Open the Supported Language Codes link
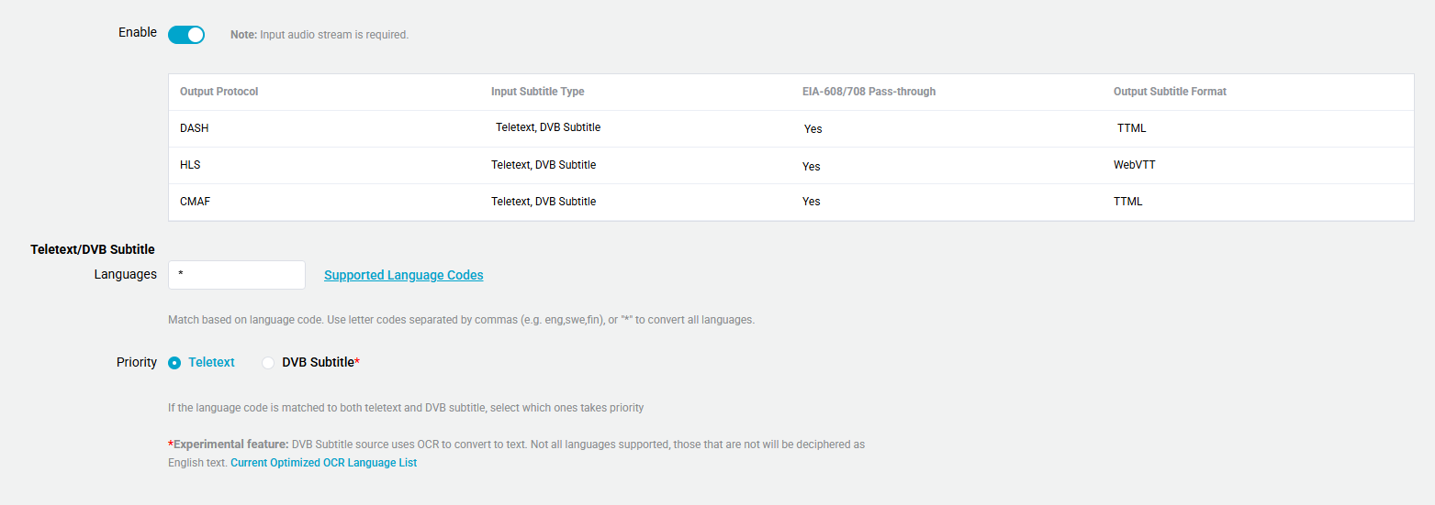 403,275
